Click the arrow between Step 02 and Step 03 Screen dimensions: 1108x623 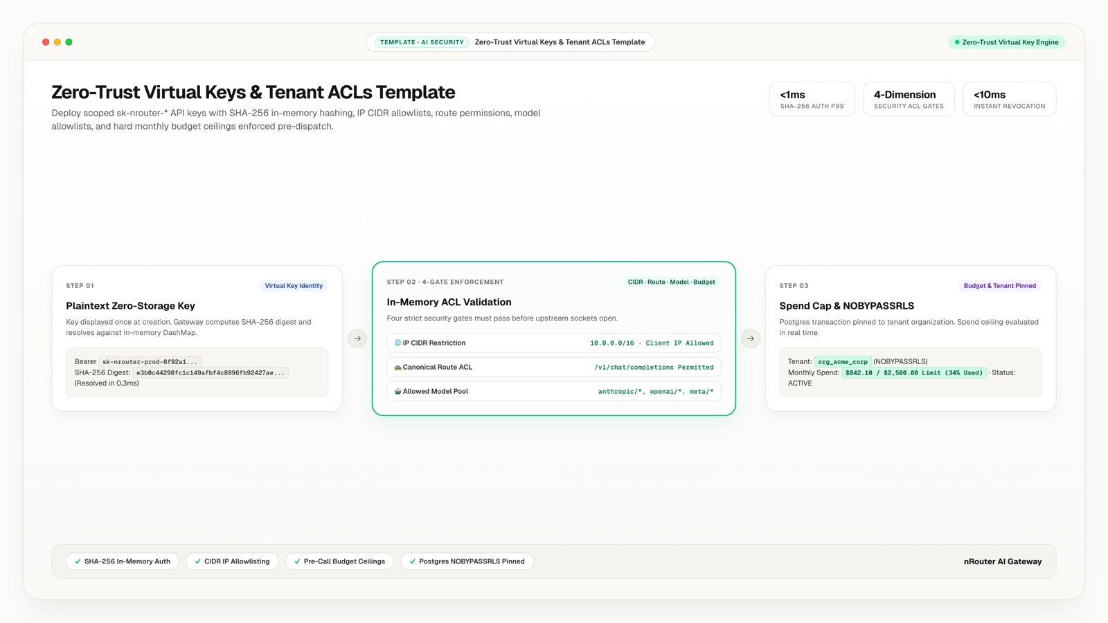pos(751,338)
